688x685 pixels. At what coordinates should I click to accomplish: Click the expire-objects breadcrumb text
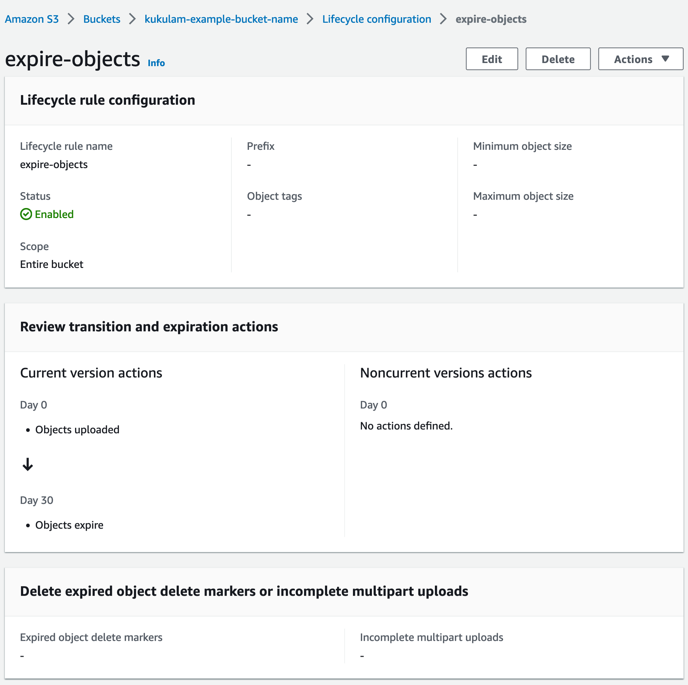pos(491,19)
